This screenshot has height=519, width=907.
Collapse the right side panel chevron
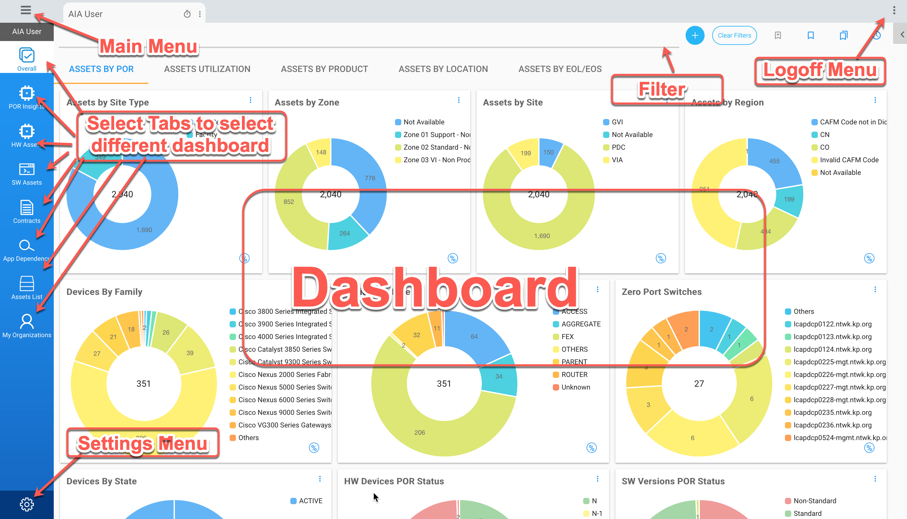pyautogui.click(x=902, y=34)
